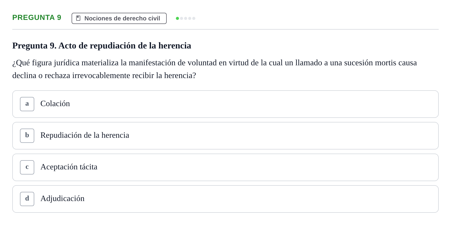Click the PREGUNTA 9 header label

(x=37, y=17)
